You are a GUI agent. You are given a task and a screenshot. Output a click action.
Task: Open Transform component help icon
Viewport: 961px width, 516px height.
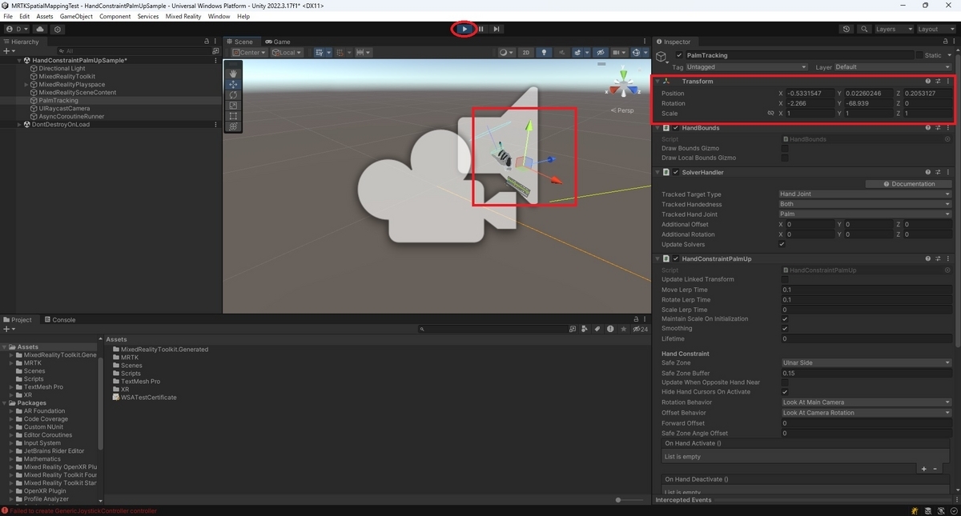click(x=928, y=81)
